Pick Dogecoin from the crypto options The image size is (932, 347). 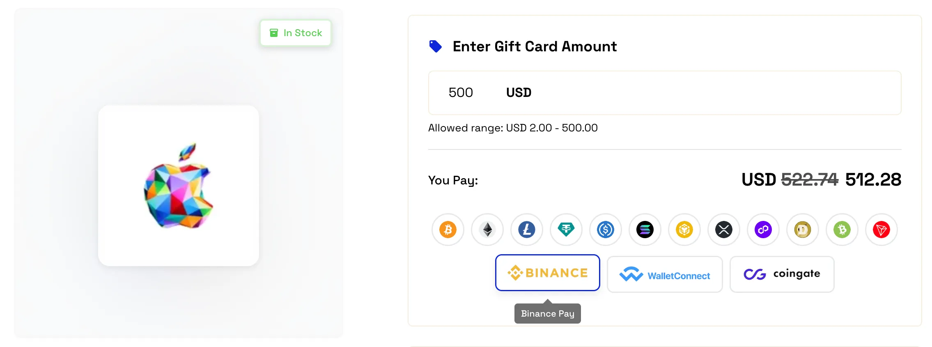click(x=802, y=230)
